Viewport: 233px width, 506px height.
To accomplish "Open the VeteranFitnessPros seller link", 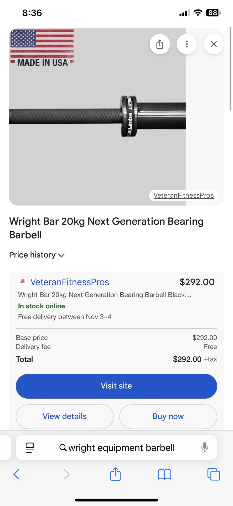I will (70, 282).
